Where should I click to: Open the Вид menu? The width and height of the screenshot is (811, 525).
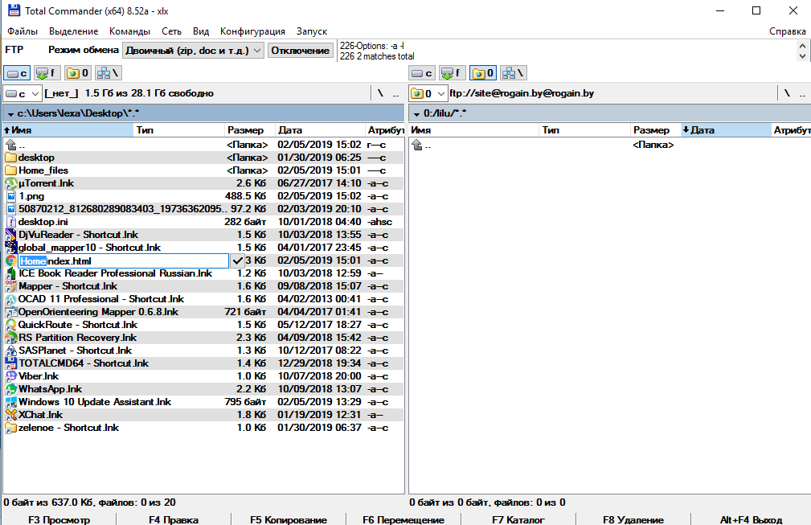201,31
